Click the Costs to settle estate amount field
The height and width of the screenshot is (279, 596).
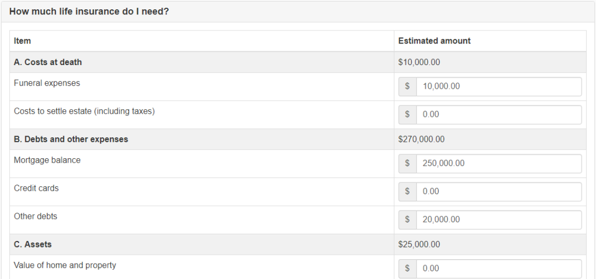tap(499, 115)
